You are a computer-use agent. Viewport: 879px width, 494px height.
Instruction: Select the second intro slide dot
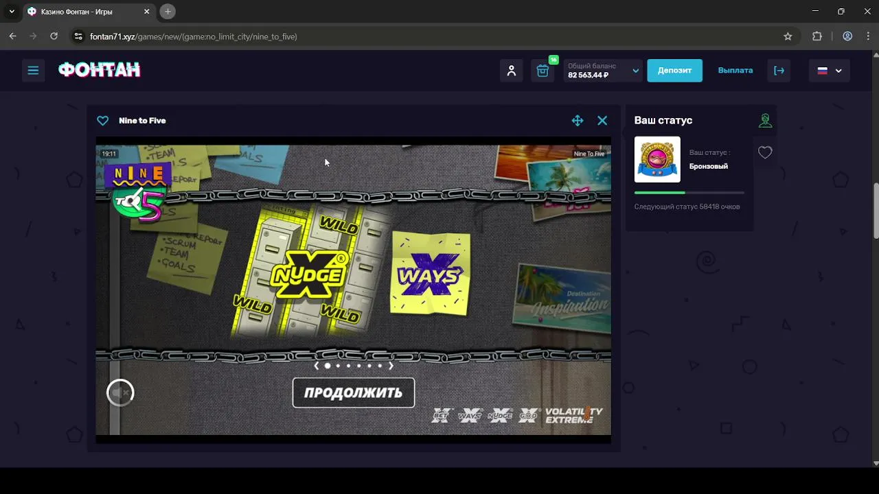[x=338, y=366]
